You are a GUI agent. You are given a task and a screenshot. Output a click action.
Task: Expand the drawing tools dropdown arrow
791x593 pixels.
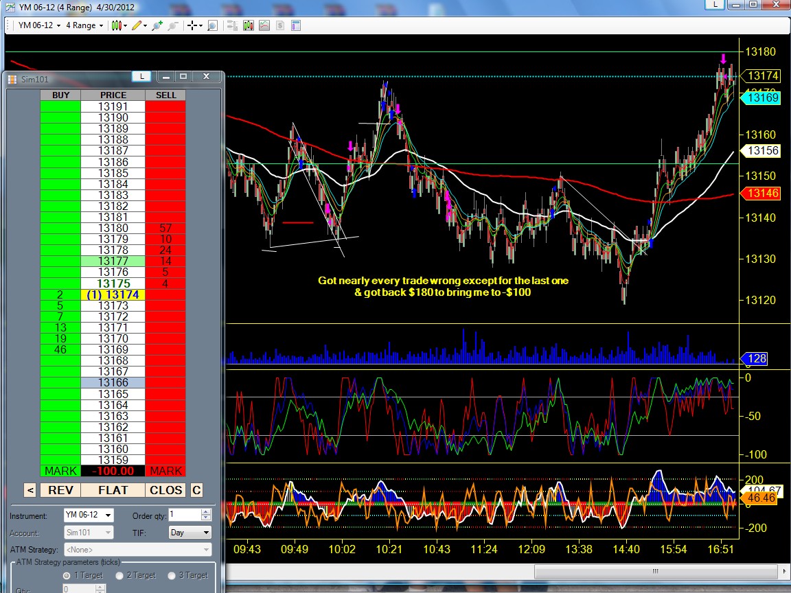click(146, 25)
